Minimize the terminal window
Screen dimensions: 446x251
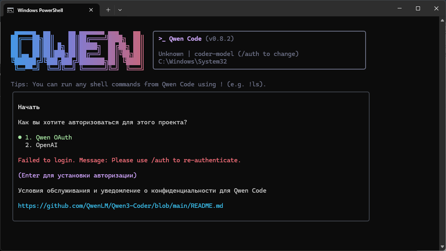point(399,8)
